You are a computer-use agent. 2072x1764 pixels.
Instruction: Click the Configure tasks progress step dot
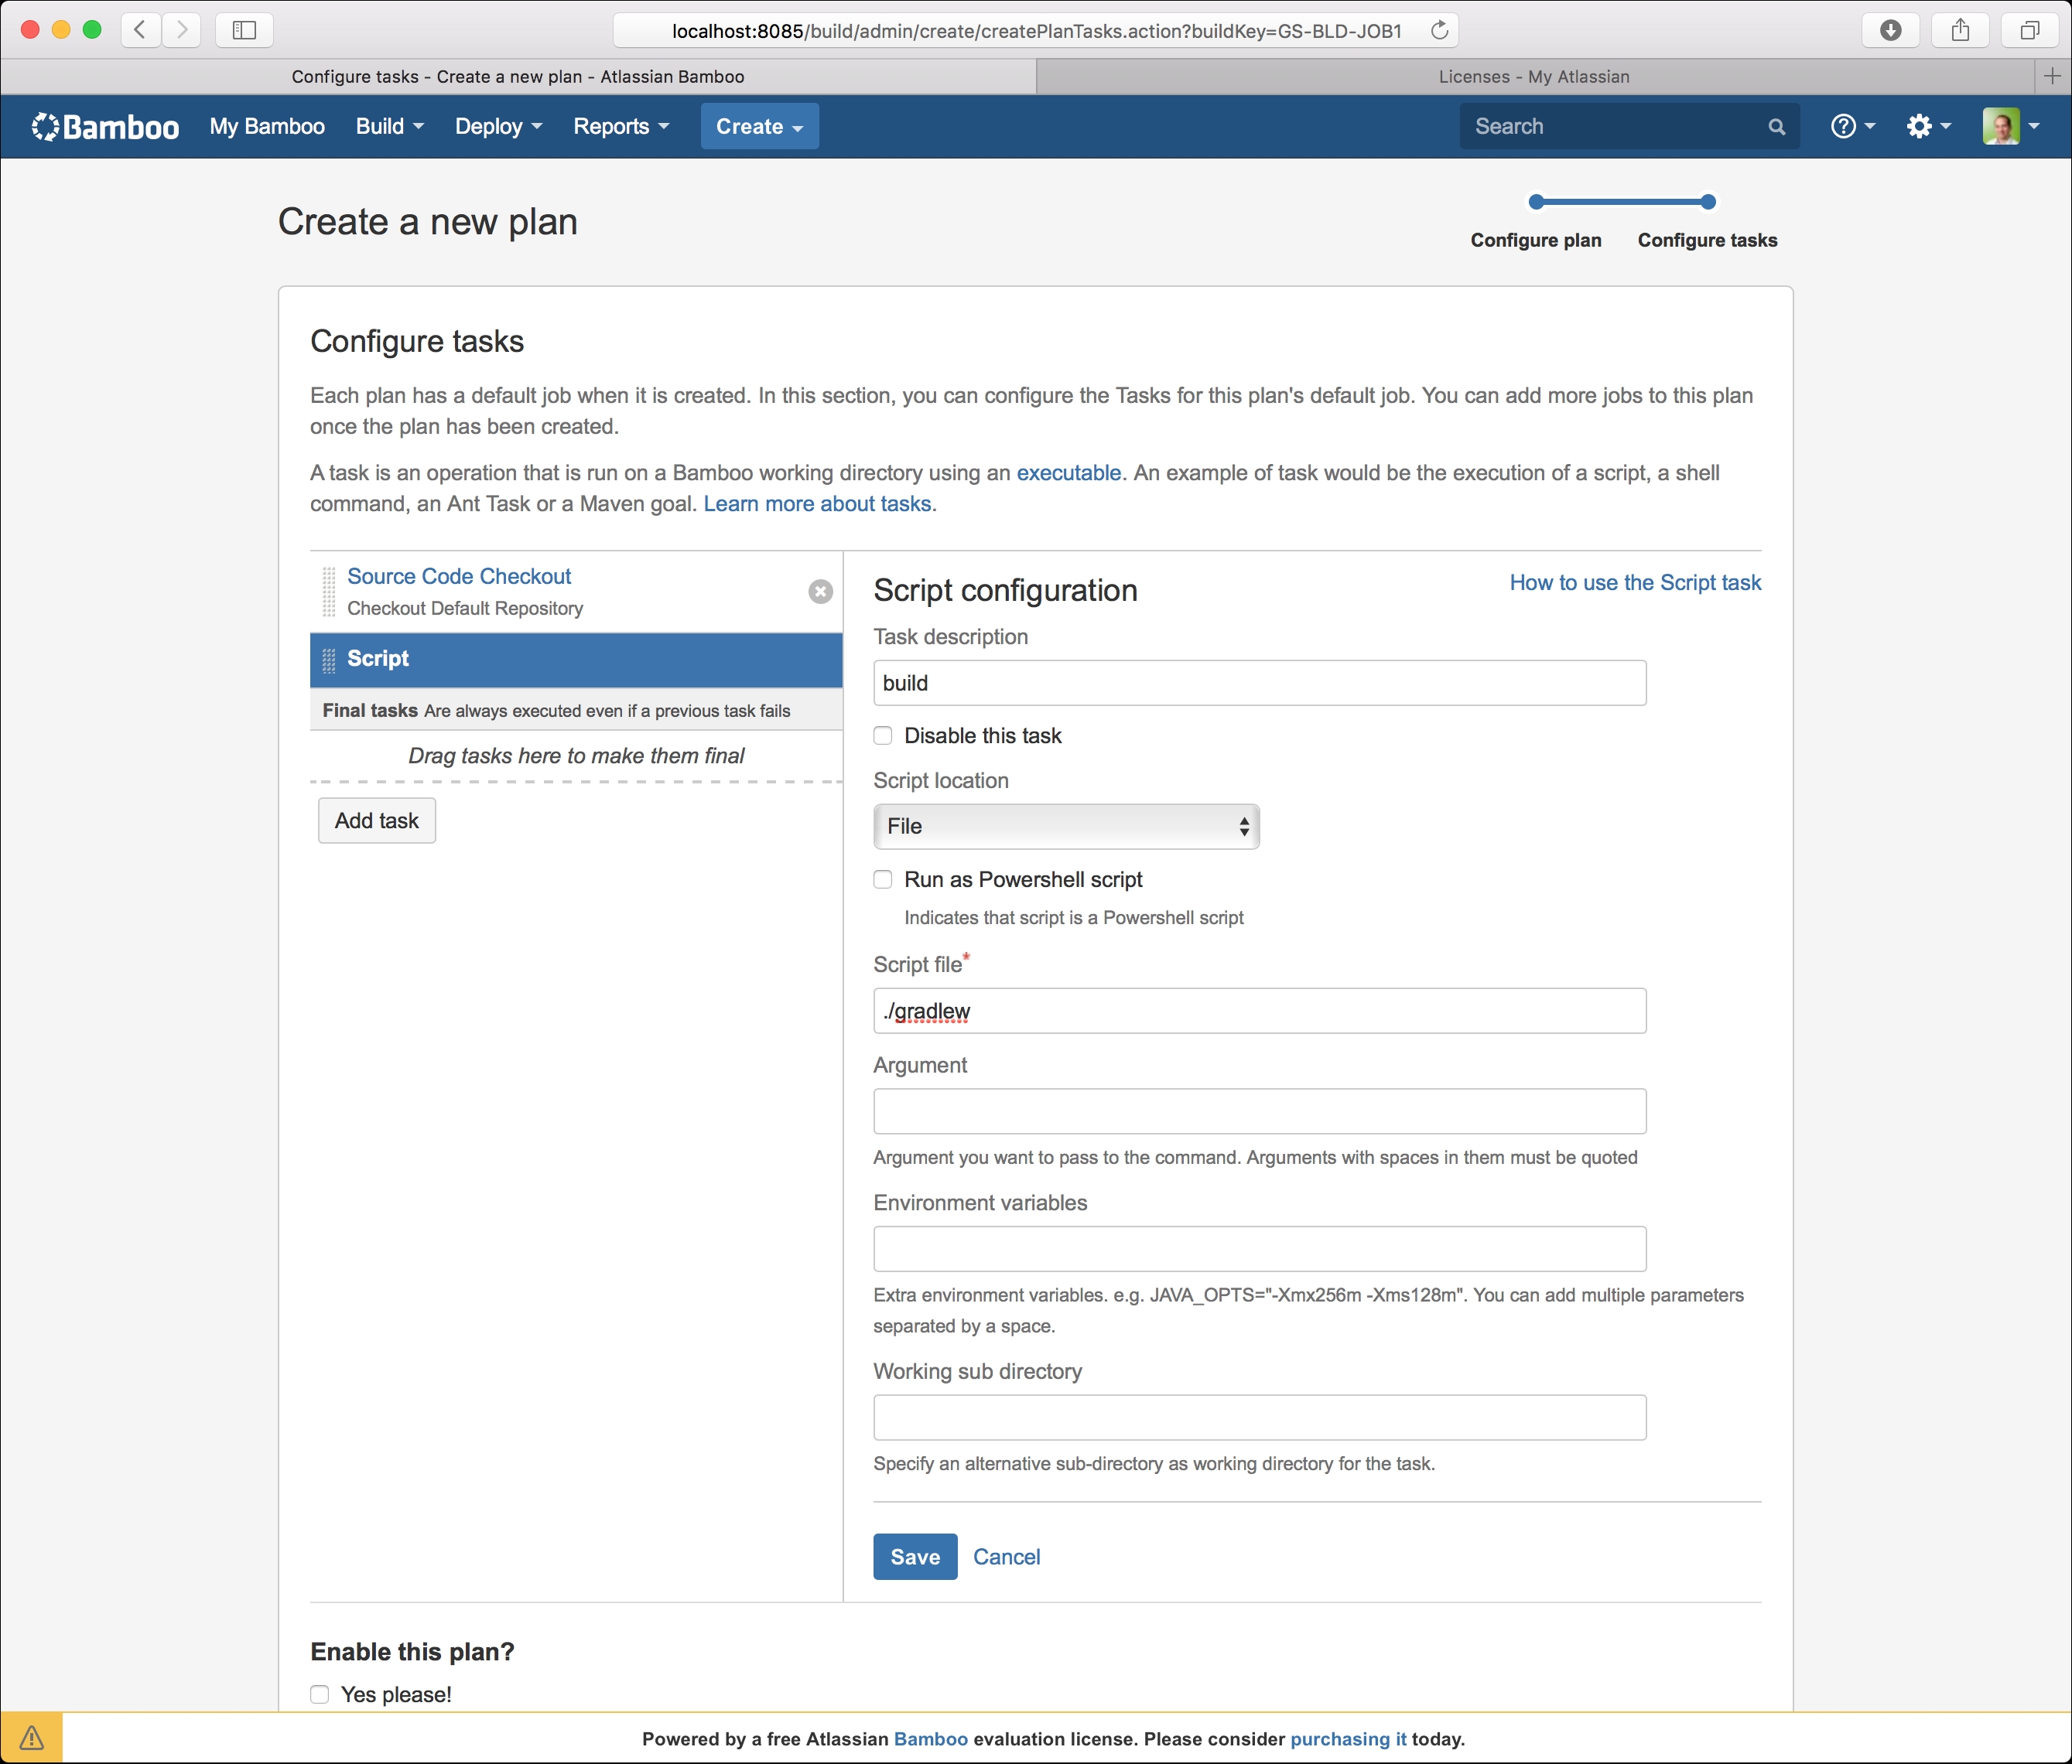coord(1708,202)
